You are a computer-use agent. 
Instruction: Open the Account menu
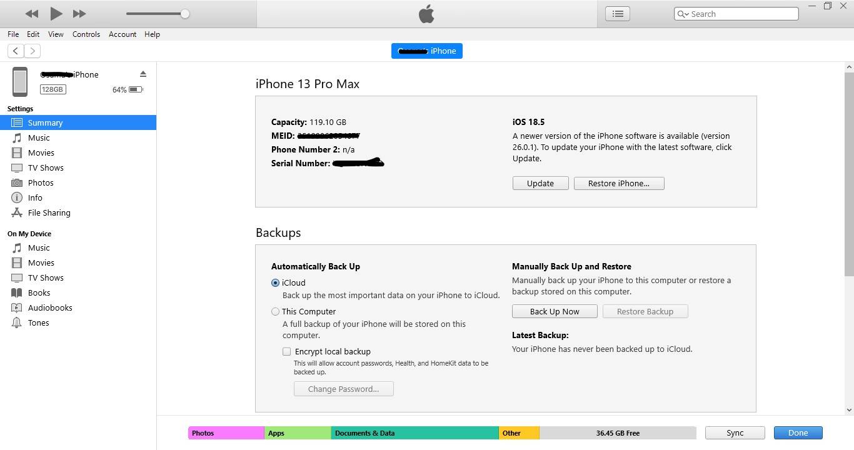coord(123,34)
